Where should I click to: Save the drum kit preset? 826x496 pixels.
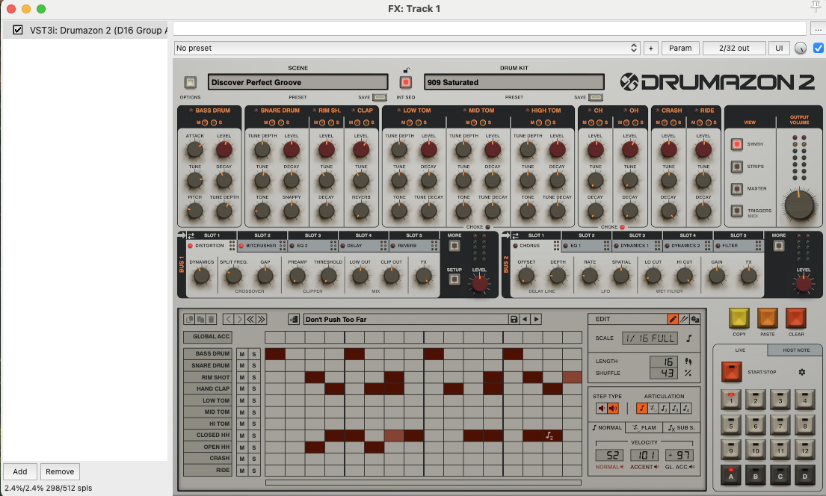[596, 97]
